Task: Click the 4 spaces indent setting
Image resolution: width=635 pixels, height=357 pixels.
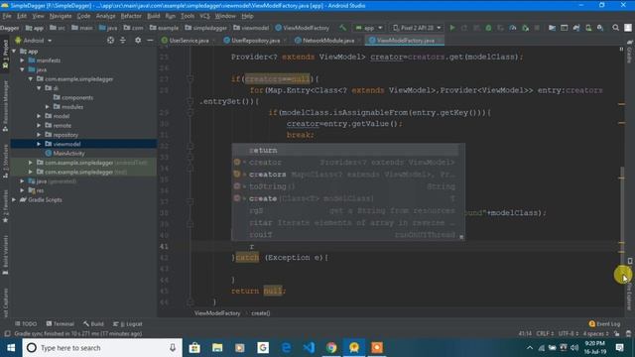Action: click(x=595, y=333)
